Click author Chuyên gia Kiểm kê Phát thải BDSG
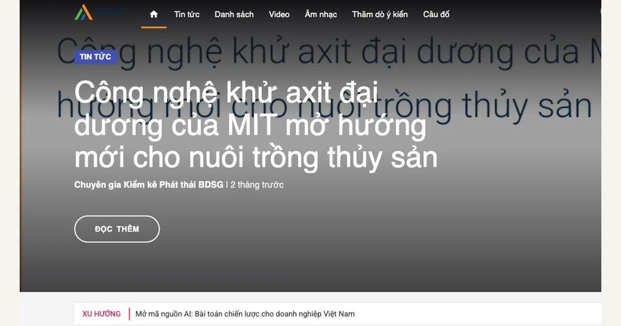 click(149, 185)
